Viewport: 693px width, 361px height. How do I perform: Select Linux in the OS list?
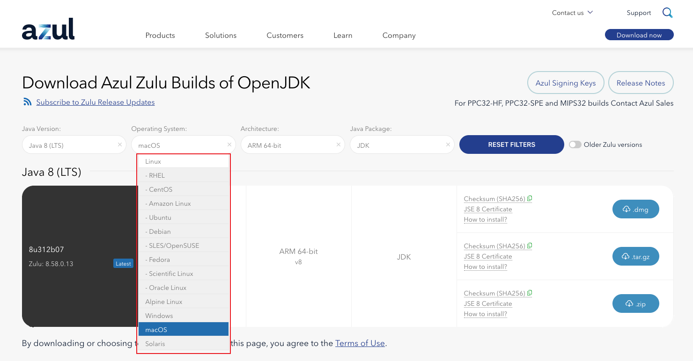(184, 161)
